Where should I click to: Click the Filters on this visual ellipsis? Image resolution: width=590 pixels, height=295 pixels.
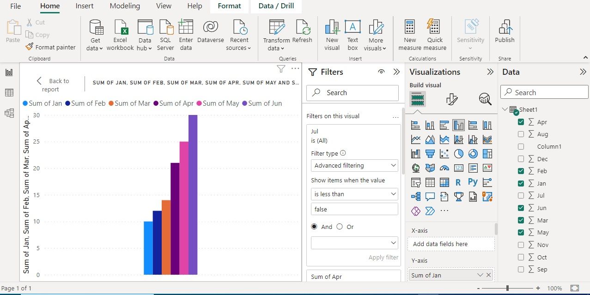coord(395,117)
